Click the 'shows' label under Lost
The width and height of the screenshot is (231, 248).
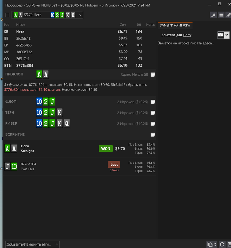coord(114,170)
